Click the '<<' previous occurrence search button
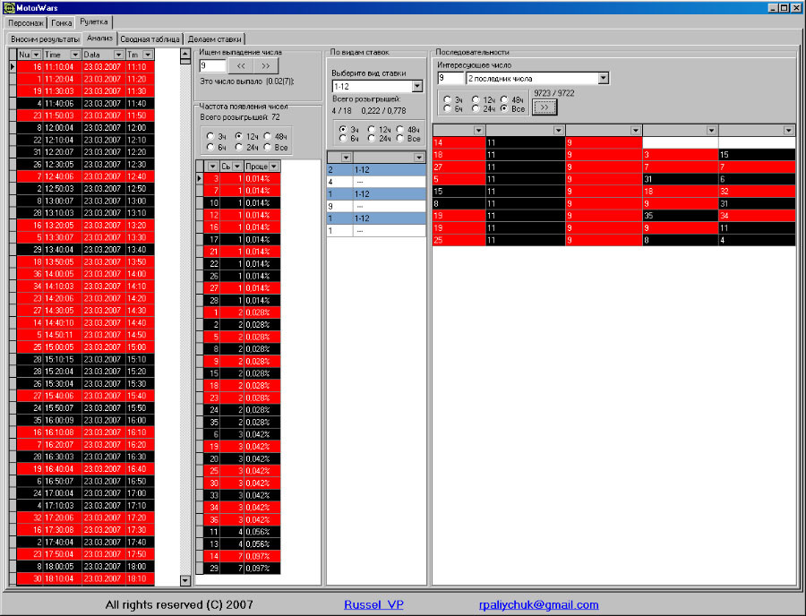Viewport: 806px width, 616px height. [241, 65]
